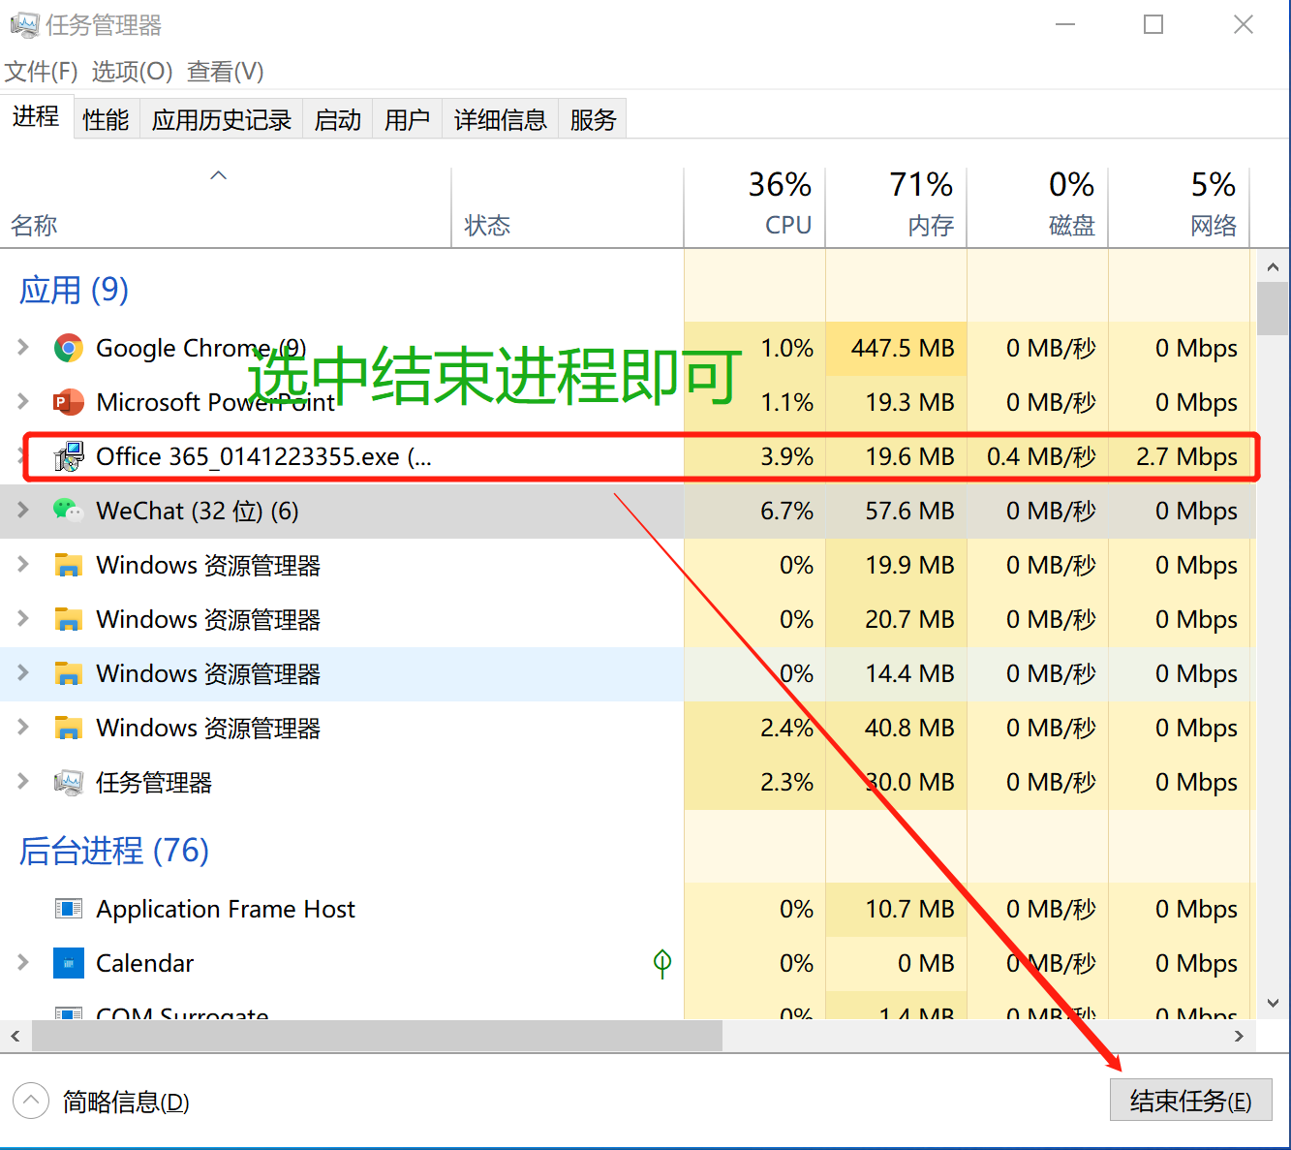1291x1150 pixels.
Task: Click the Calendar process icon
Action: [69, 963]
